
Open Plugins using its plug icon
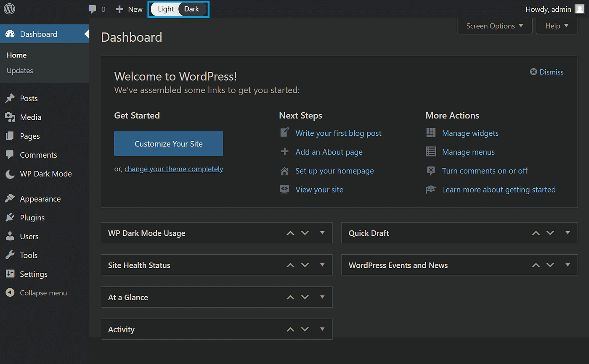point(10,217)
